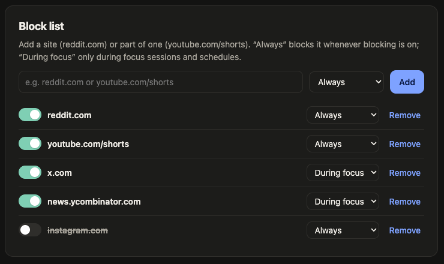This screenshot has height=264, width=444.
Task: Remove reddit.com from the block list
Action: point(404,115)
